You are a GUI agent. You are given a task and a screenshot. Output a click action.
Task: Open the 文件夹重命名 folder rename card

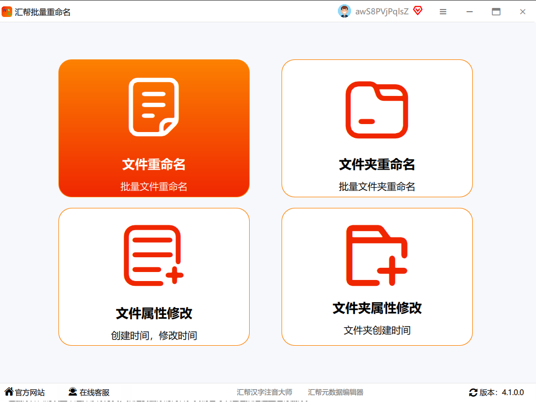pos(377,128)
